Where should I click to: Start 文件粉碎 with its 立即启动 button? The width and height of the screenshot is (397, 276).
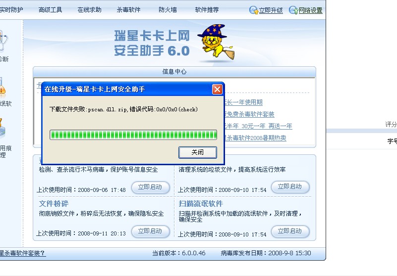(x=150, y=231)
